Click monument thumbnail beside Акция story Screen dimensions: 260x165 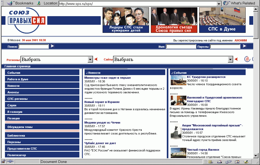[176, 132]
